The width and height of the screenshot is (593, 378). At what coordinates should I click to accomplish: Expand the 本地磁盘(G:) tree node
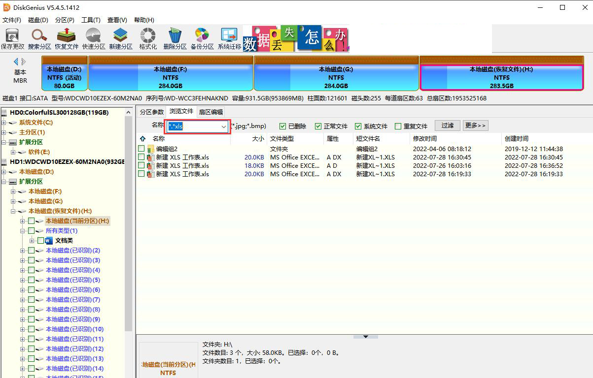pyautogui.click(x=13, y=201)
